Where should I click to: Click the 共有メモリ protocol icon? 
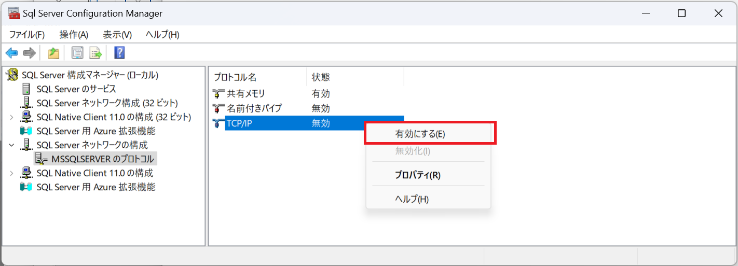(x=219, y=94)
